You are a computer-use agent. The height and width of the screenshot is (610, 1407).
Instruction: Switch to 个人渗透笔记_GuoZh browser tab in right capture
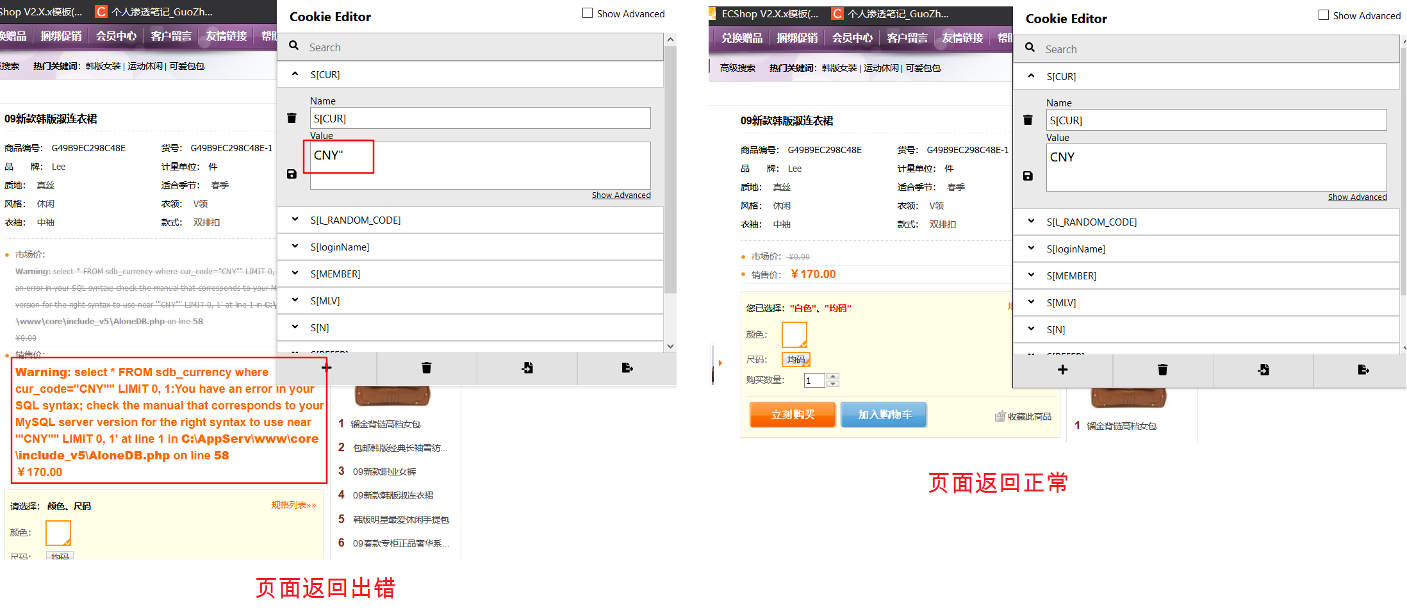coord(891,13)
